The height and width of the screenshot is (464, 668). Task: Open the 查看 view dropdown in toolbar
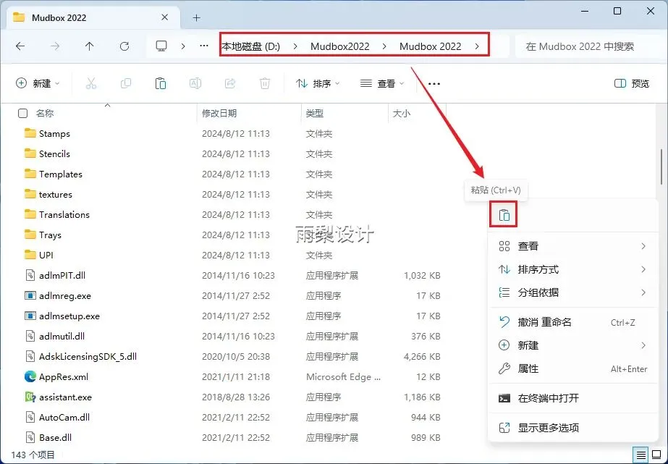coord(382,83)
